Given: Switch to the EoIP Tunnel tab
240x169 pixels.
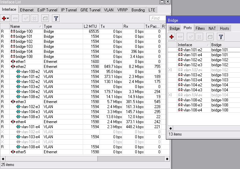Looking at the screenshot, I should 47,10.
